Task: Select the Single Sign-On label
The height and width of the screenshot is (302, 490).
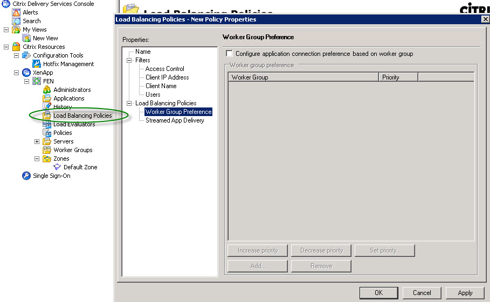Action: pos(52,176)
